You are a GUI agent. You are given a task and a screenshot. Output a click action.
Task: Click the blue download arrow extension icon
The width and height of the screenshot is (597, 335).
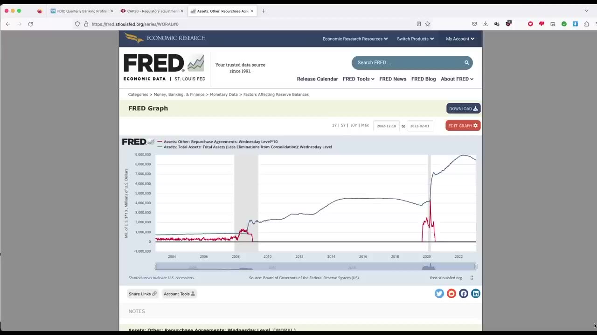(x=575, y=24)
